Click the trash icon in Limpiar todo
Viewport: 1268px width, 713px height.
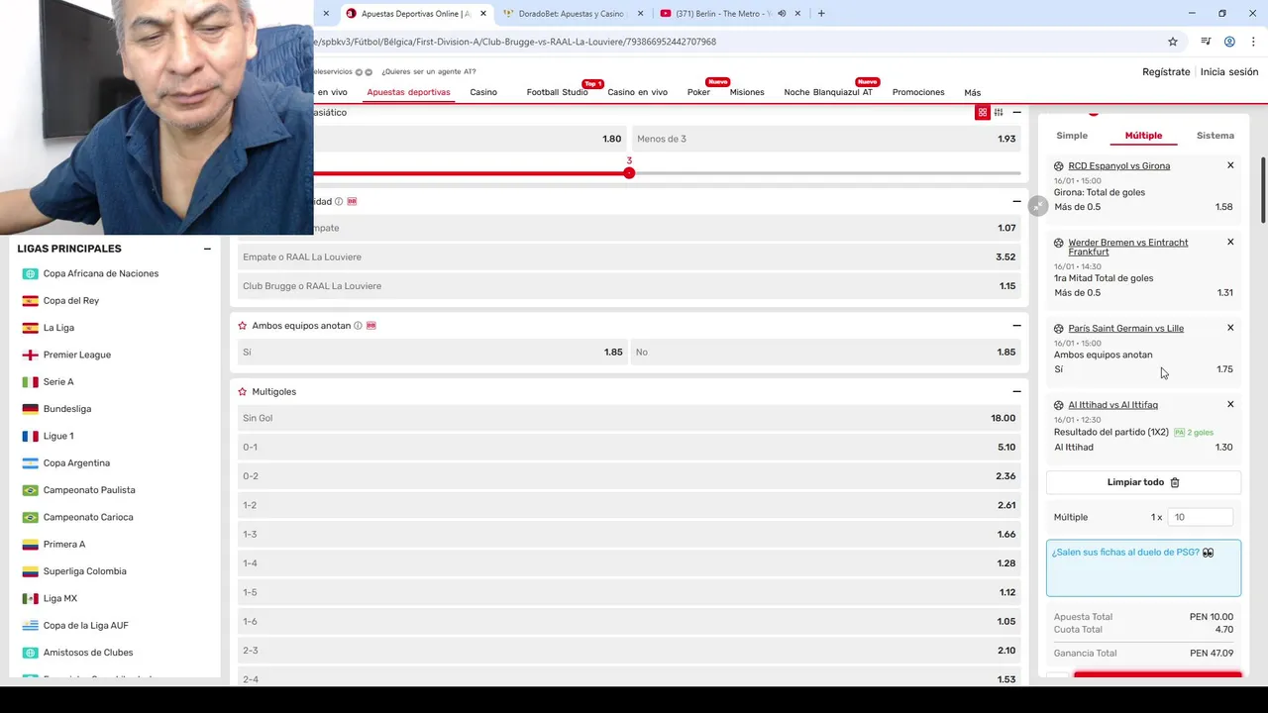click(x=1175, y=482)
